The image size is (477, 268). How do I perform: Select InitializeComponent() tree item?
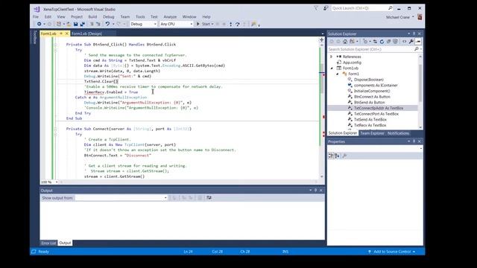(x=372, y=91)
